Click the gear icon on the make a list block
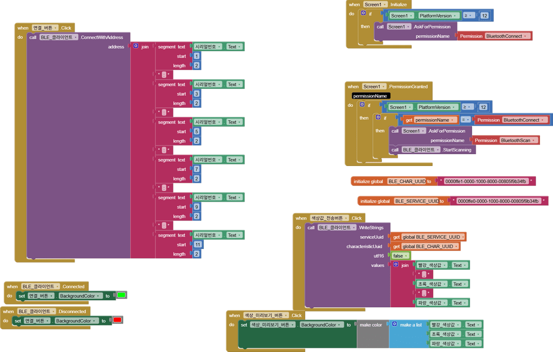 [395, 325]
